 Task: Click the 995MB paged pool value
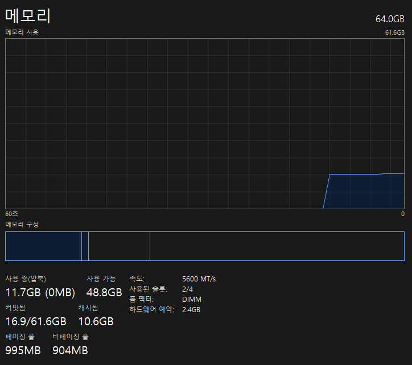(23, 350)
